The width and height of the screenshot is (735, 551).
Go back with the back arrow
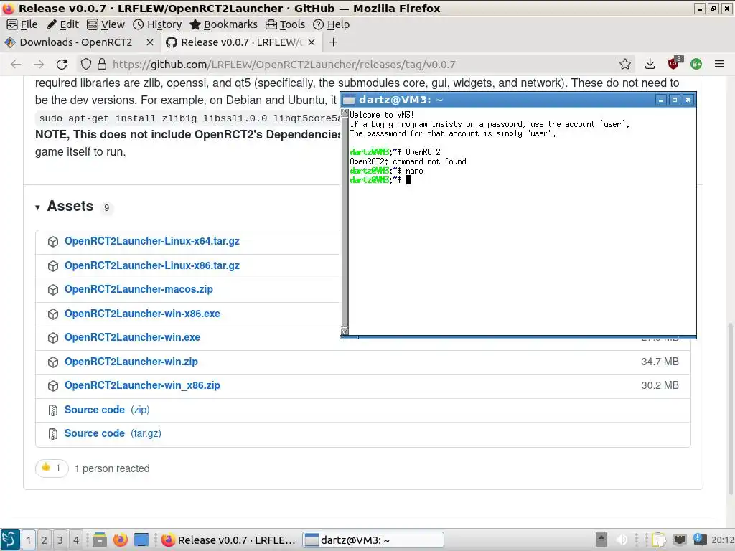pyautogui.click(x=16, y=64)
